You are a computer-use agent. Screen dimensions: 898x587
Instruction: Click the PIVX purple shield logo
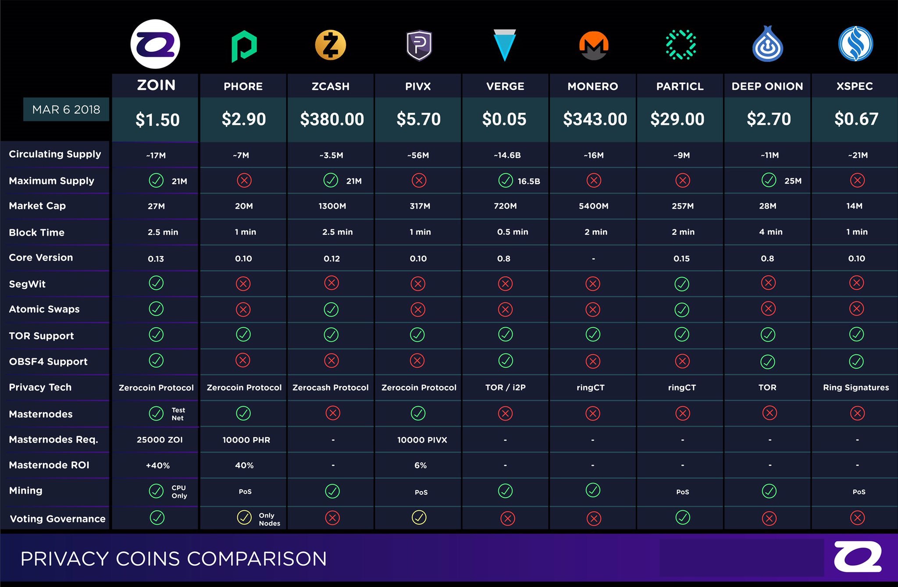419,45
